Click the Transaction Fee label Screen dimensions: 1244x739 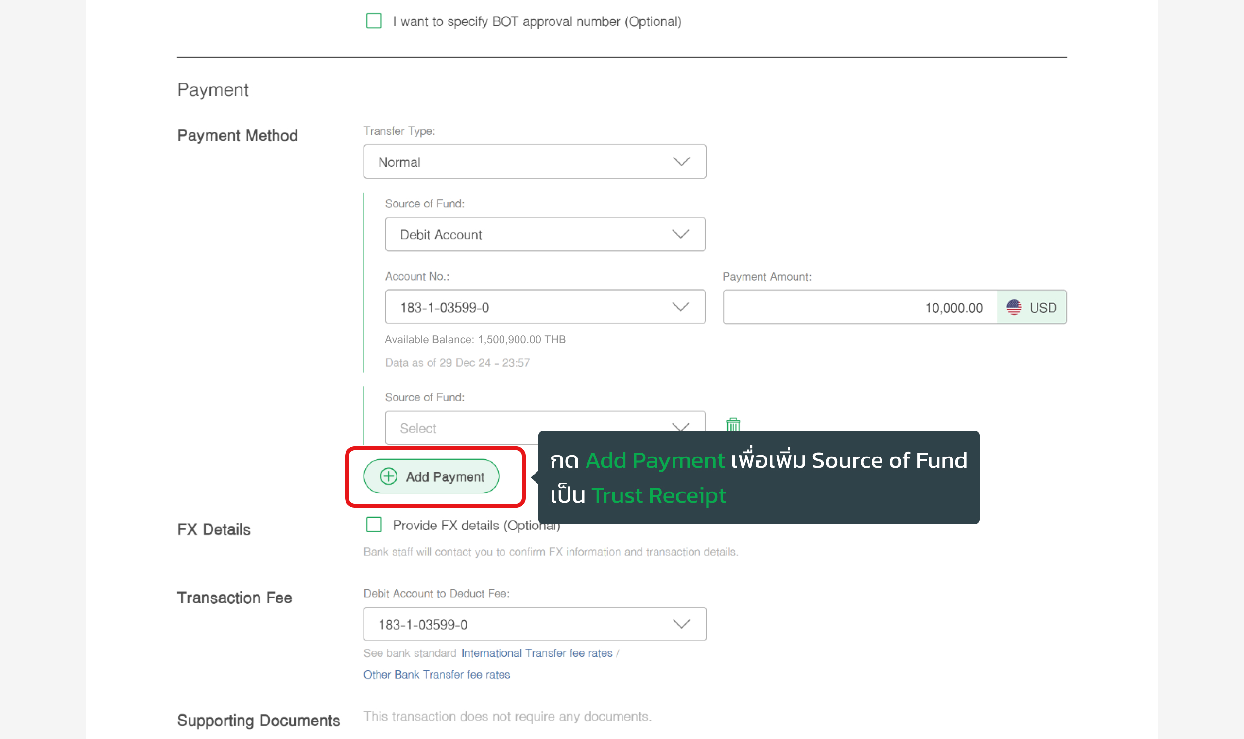[234, 598]
